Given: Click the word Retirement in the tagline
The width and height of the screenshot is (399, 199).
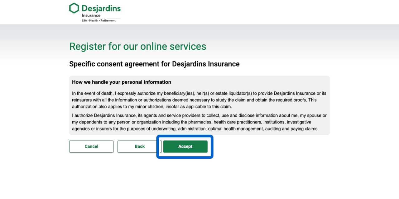Looking at the screenshot, I should point(108,21).
